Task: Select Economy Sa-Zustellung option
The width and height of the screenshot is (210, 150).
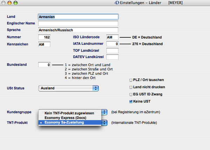Action: pos(64,122)
